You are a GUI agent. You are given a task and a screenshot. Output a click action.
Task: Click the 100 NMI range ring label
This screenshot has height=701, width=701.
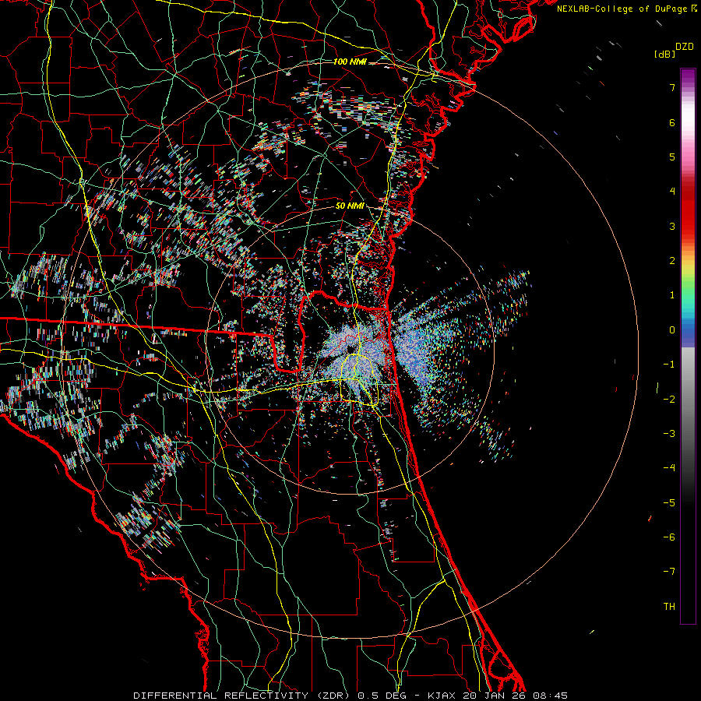350,62
